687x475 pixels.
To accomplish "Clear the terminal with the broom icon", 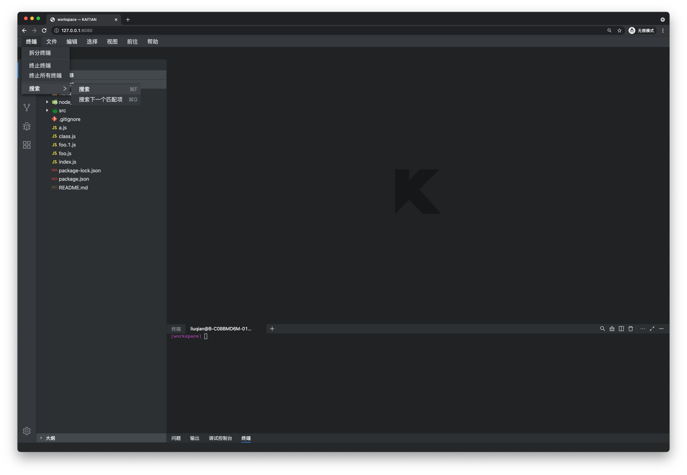I will 612,328.
